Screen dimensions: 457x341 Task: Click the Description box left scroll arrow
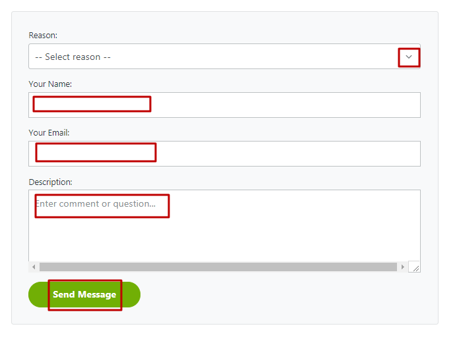[x=34, y=267]
